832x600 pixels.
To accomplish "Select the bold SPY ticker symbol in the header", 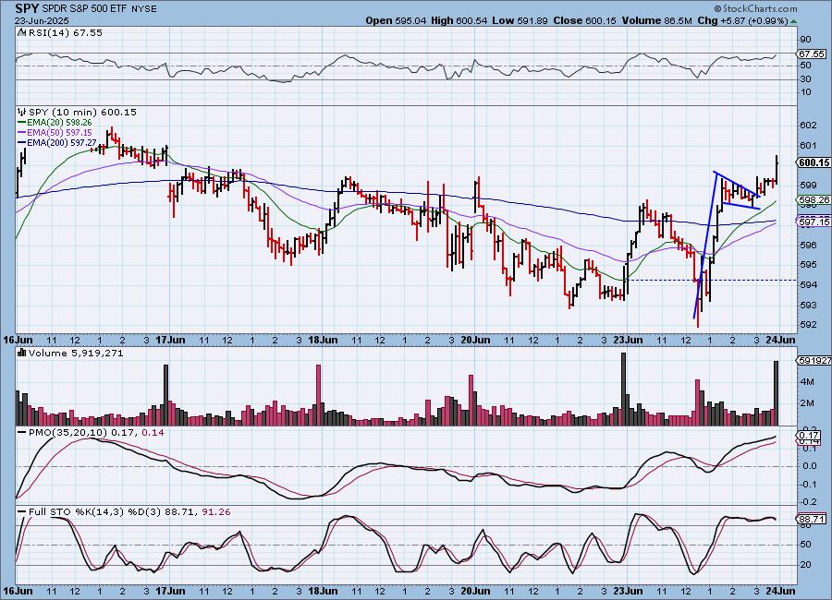I will pyautogui.click(x=27, y=8).
